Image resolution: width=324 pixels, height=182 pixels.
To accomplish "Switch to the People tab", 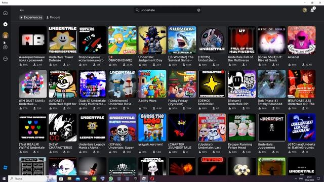I will (x=53, y=17).
